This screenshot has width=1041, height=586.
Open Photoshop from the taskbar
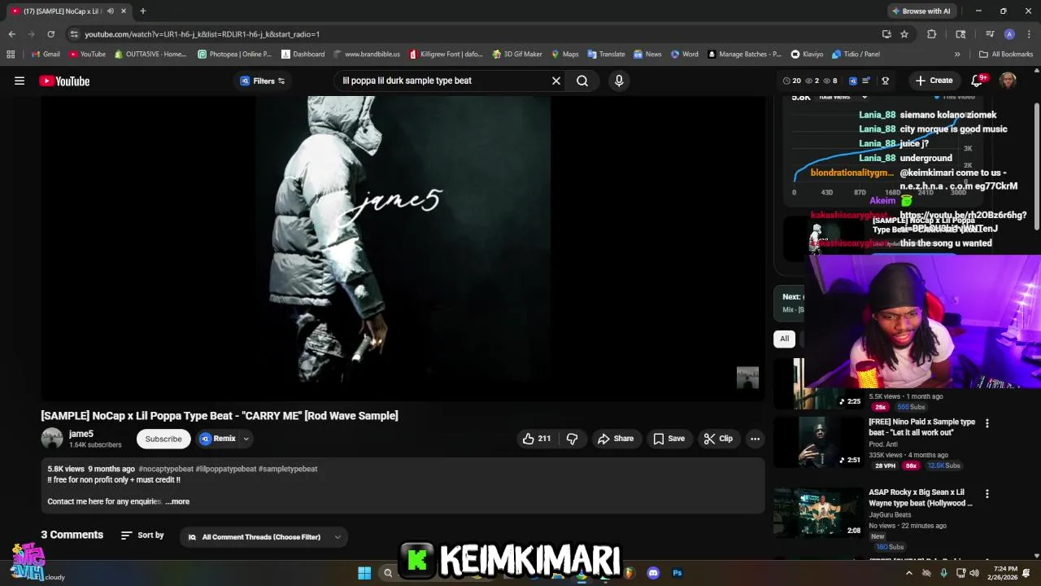677,573
